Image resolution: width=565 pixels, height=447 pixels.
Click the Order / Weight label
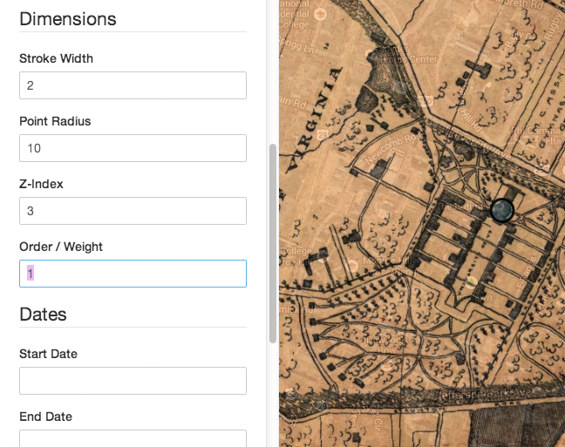tap(61, 247)
